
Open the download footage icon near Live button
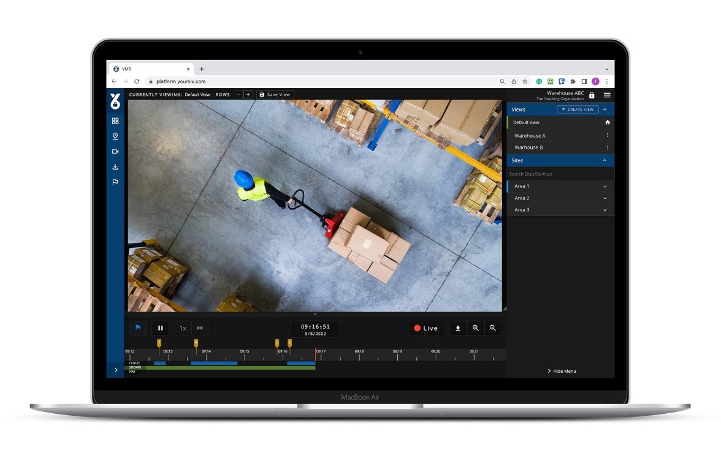(x=458, y=328)
